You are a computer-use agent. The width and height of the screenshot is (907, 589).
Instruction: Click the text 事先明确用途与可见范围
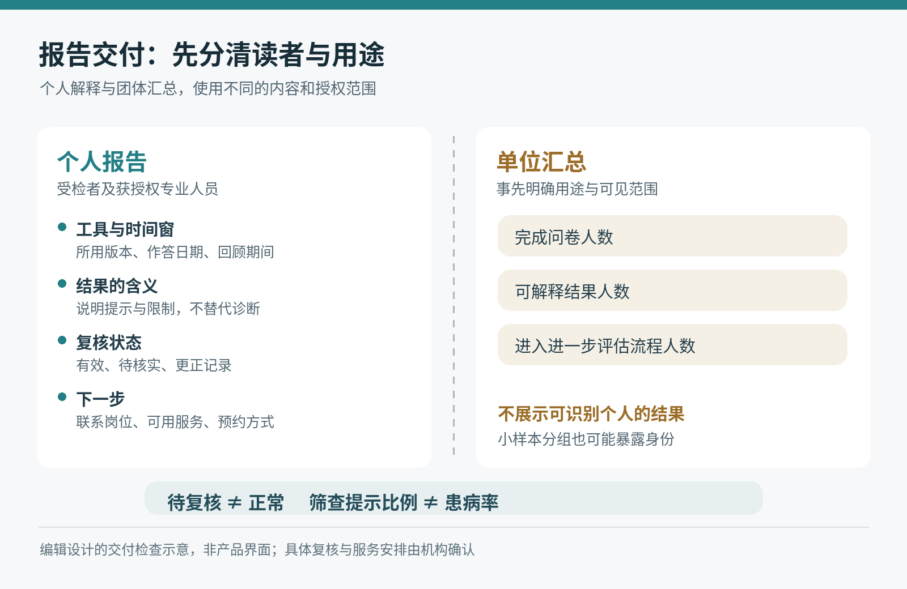pos(577,189)
